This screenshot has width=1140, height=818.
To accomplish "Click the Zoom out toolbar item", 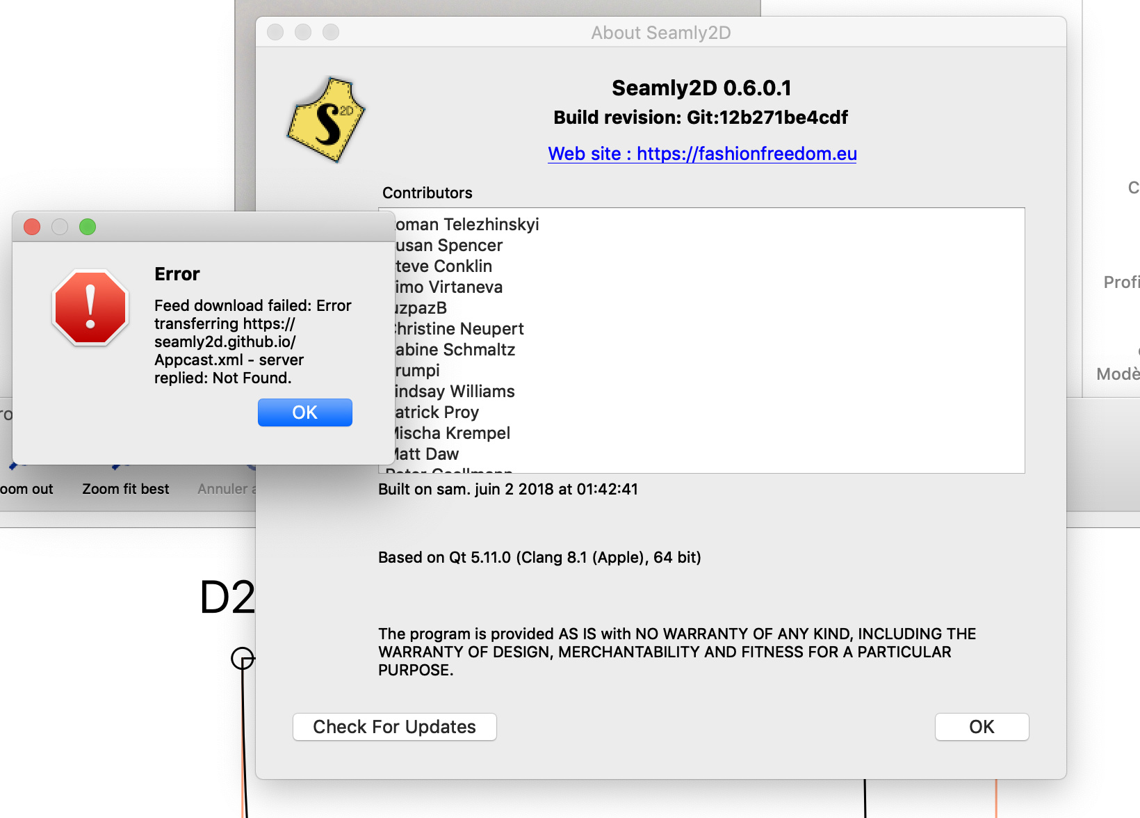I will pos(26,489).
